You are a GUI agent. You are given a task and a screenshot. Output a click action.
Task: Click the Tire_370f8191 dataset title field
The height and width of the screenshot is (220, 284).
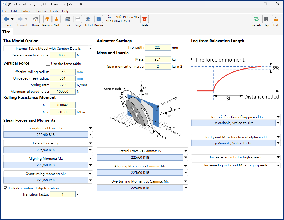pyautogui.click(x=122, y=17)
